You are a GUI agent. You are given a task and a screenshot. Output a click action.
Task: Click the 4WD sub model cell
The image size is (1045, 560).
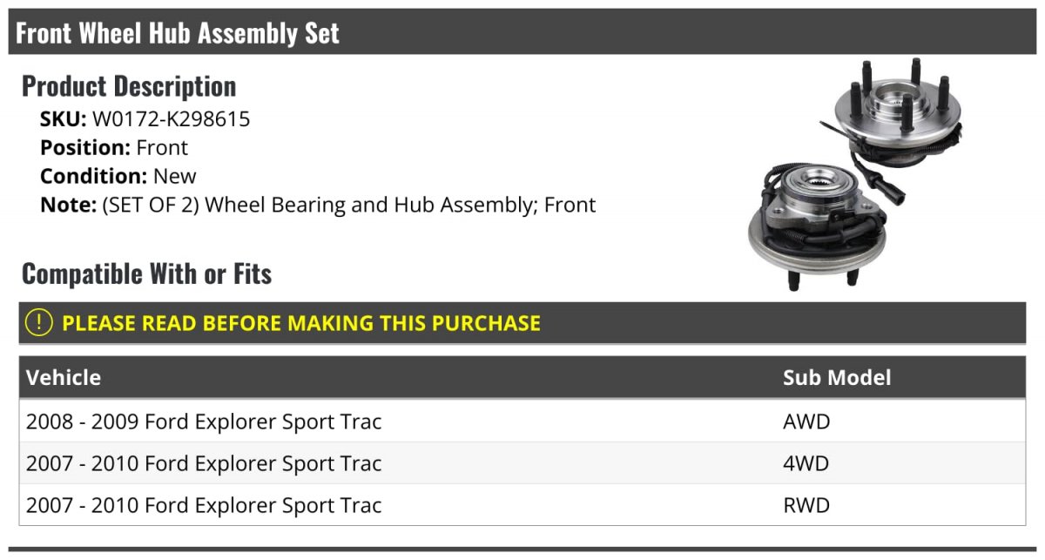tap(806, 463)
